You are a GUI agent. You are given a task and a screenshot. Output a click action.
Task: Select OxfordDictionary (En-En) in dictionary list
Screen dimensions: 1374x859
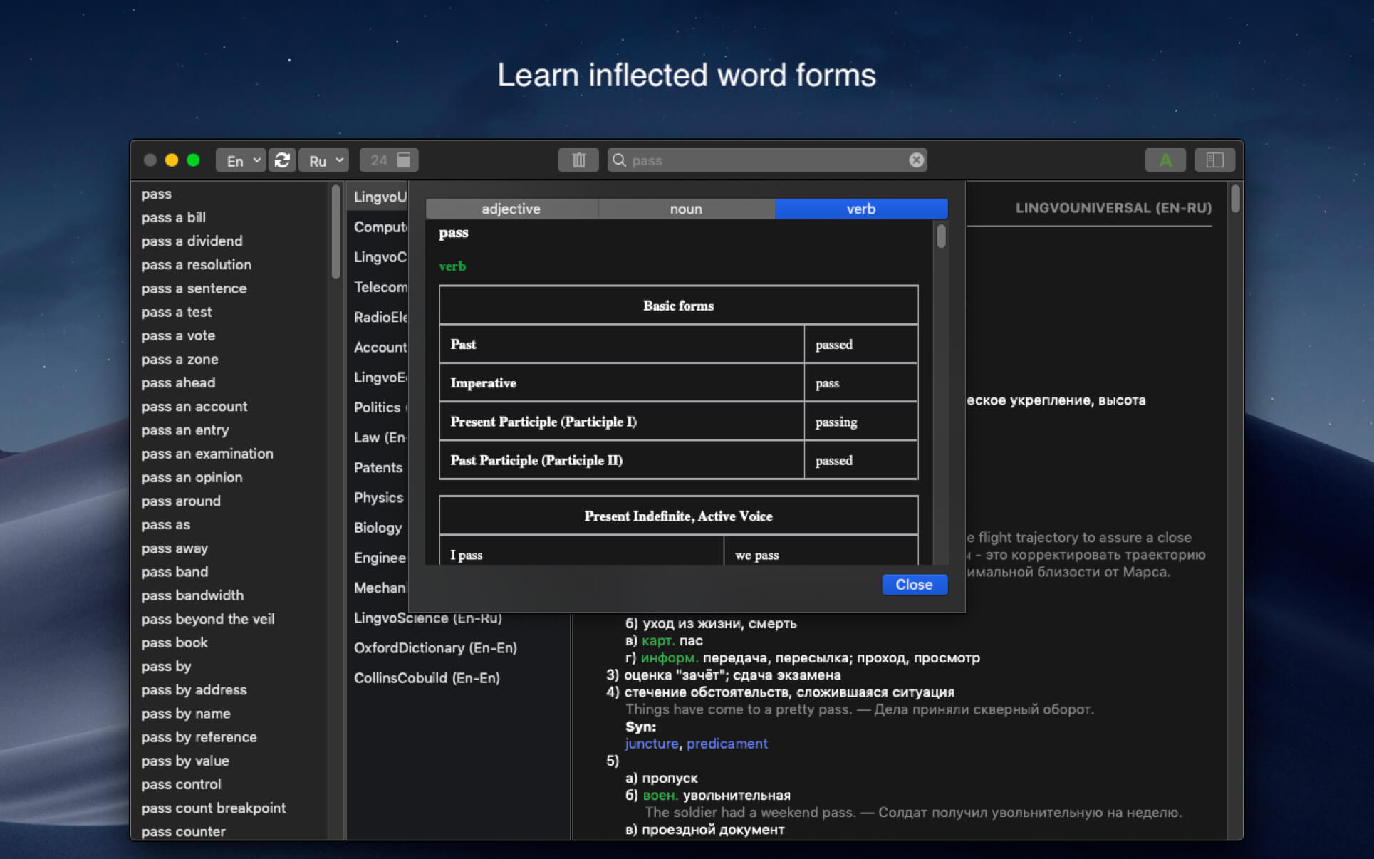coord(435,648)
